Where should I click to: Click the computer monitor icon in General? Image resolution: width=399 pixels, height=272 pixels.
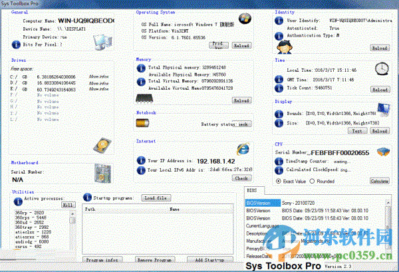point(102,42)
